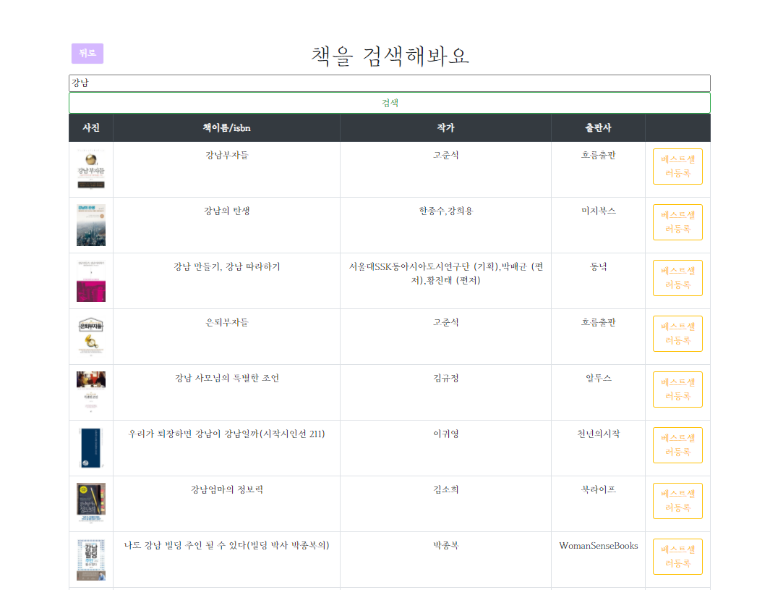Select the 강남 만들기, 강남 따라하기 cover image

[x=91, y=281]
